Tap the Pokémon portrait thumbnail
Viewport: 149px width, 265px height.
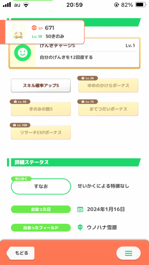[x=18, y=32]
